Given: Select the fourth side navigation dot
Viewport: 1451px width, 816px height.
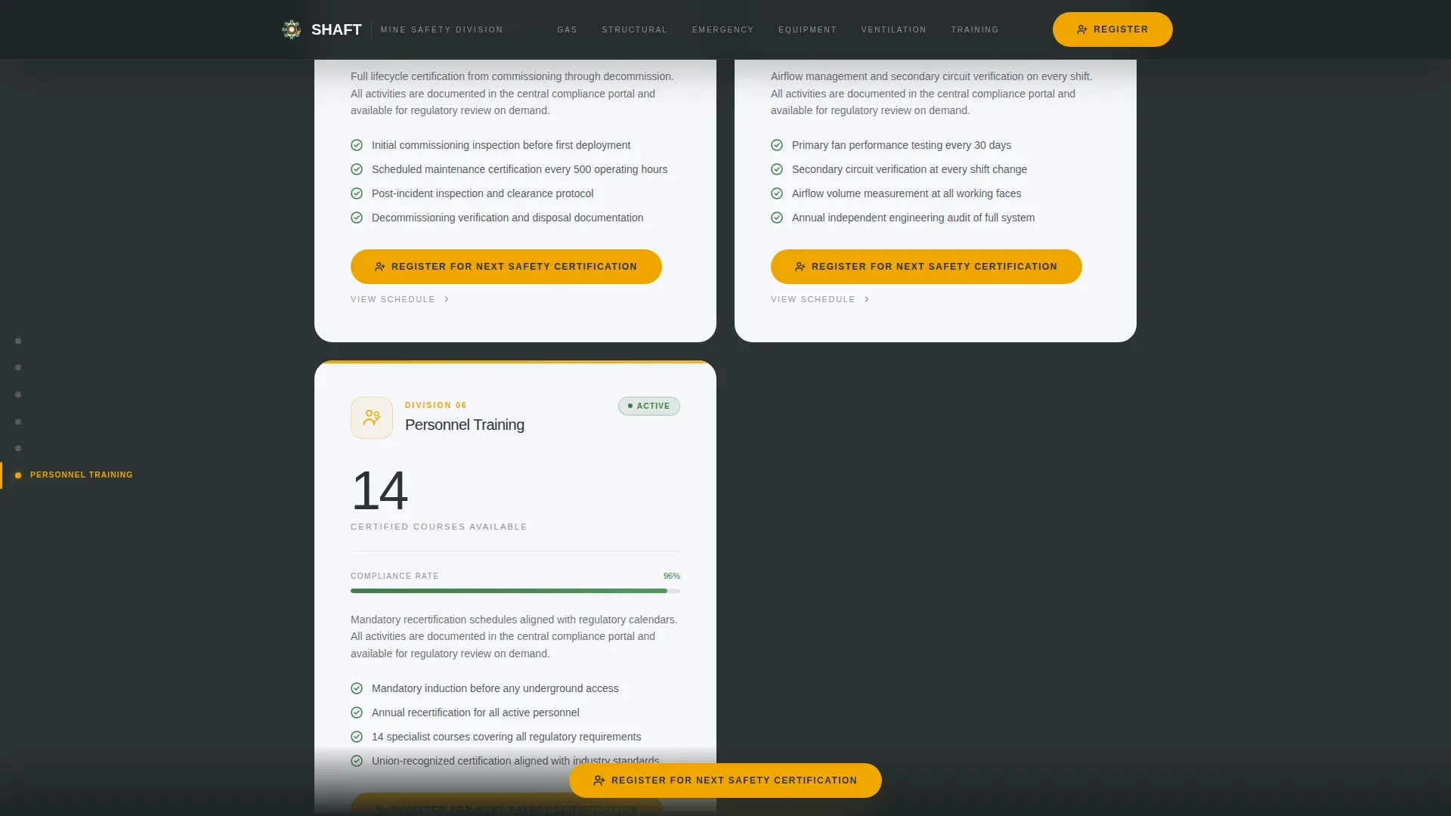Looking at the screenshot, I should click(x=18, y=422).
